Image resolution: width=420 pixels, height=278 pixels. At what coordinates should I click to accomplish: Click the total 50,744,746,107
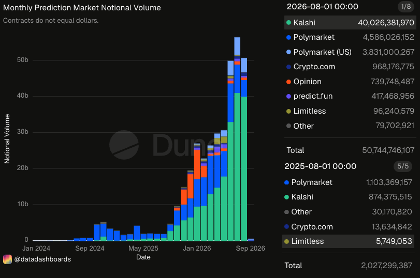388,150
